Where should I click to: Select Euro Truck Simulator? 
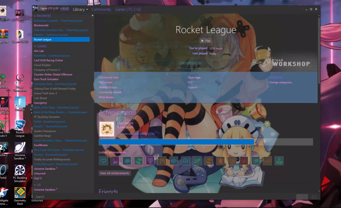point(46,79)
